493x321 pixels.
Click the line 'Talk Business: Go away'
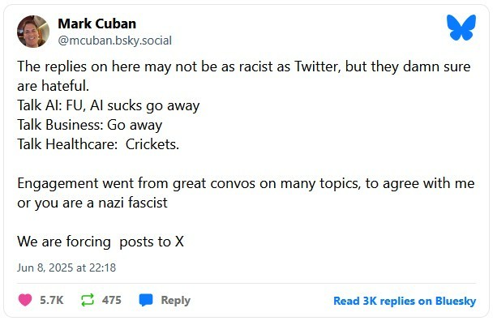click(x=90, y=125)
